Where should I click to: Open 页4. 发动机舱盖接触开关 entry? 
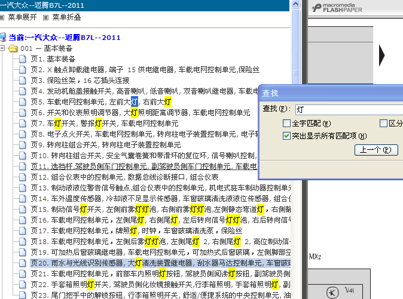coord(144,91)
